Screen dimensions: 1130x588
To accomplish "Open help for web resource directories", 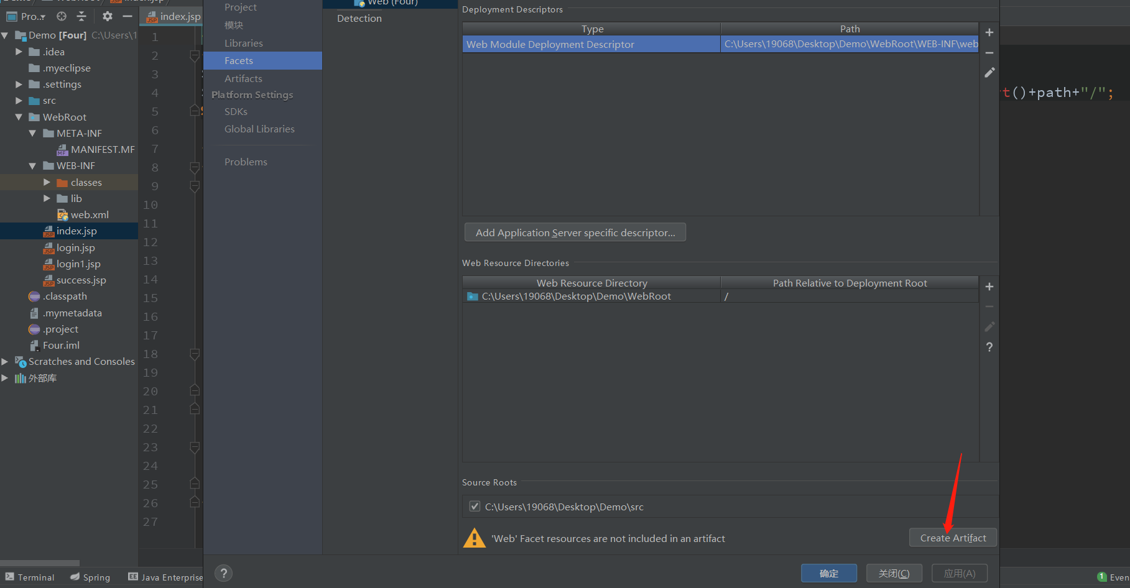I will coord(989,347).
